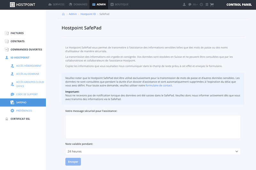Click the Préférences gear icon

pyautogui.click(x=12, y=111)
